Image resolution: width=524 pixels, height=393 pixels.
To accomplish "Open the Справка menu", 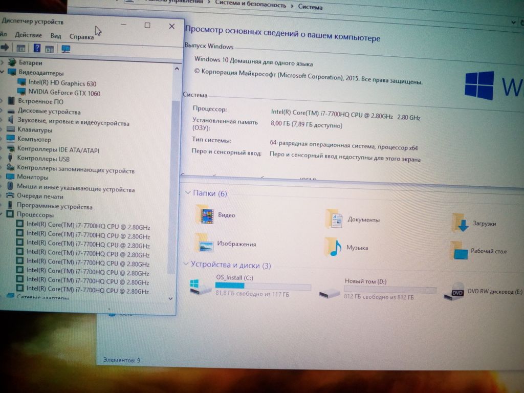I will (x=81, y=36).
